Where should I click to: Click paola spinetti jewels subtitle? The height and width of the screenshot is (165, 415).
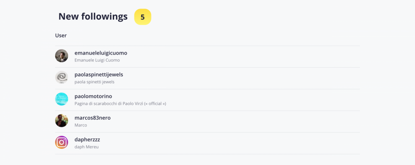pyautogui.click(x=95, y=82)
